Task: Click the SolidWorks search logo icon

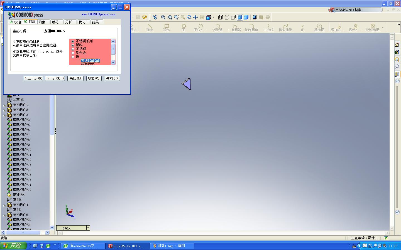Action: (x=332, y=10)
